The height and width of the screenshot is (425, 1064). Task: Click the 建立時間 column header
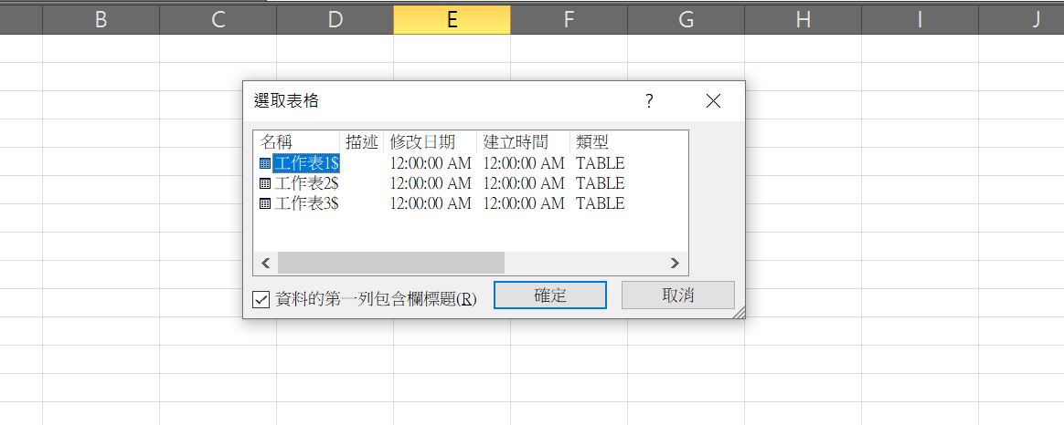(x=524, y=142)
